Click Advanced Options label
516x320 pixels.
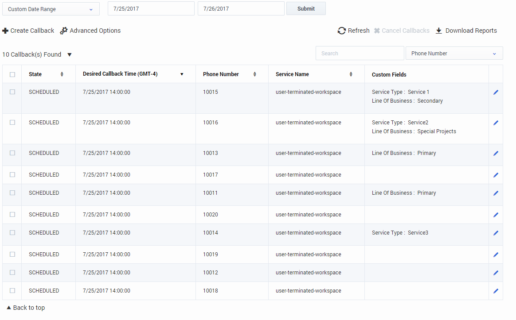(95, 31)
